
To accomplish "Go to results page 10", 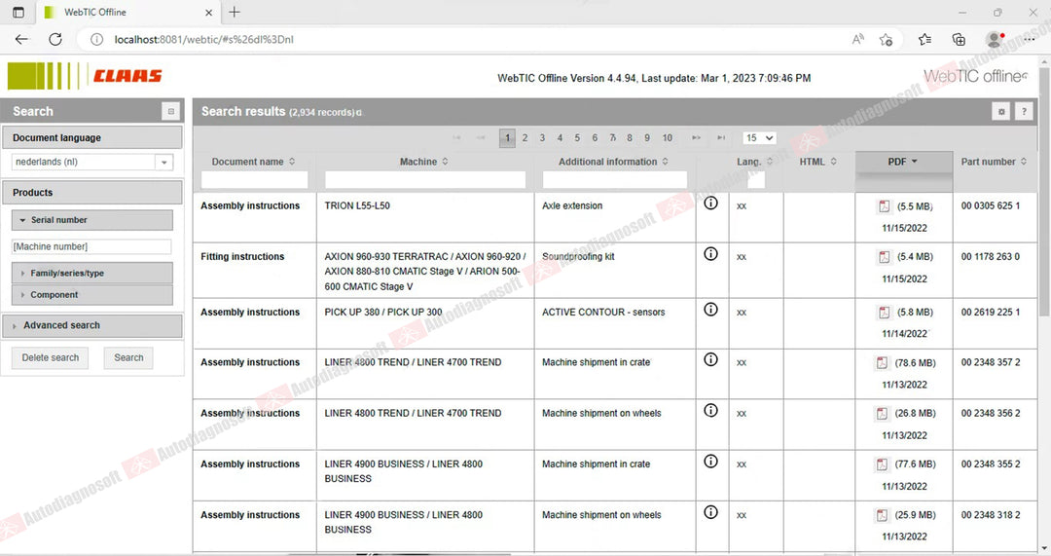I will [667, 137].
